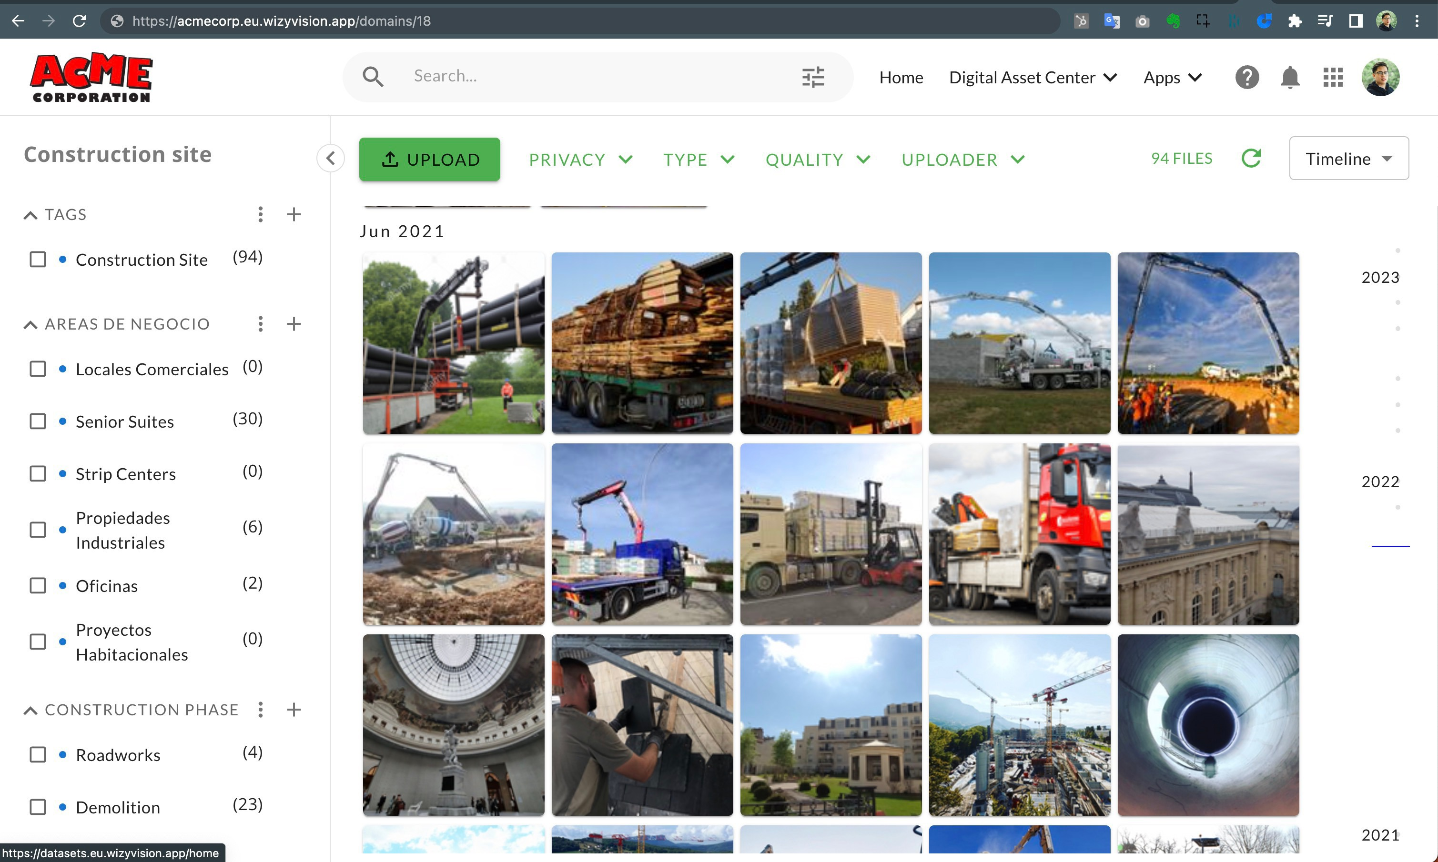
Task: Open the Digital Asset Center menu
Action: coord(1033,77)
